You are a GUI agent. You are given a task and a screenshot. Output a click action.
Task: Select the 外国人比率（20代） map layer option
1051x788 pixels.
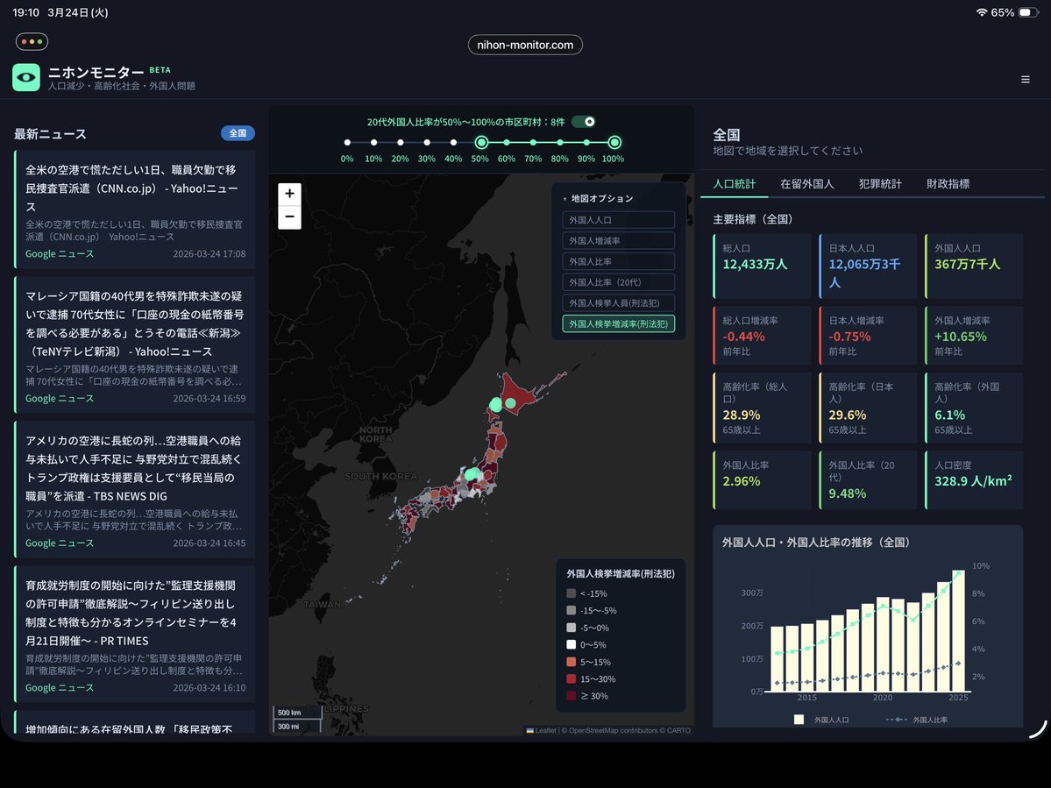tap(618, 281)
